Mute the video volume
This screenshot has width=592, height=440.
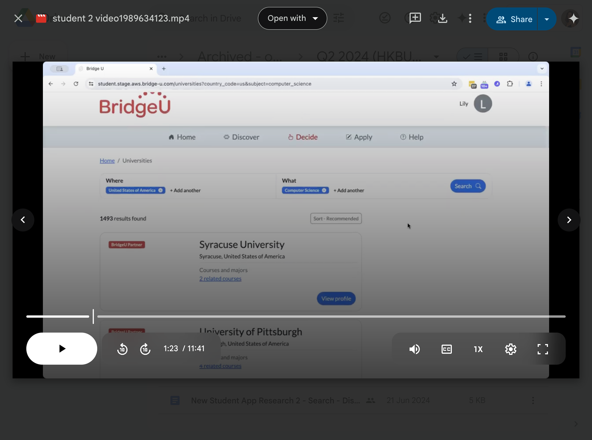[414, 349]
